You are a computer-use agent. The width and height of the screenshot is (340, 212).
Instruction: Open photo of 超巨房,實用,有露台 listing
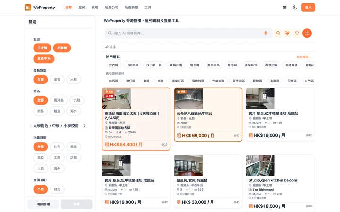[x=188, y=165]
